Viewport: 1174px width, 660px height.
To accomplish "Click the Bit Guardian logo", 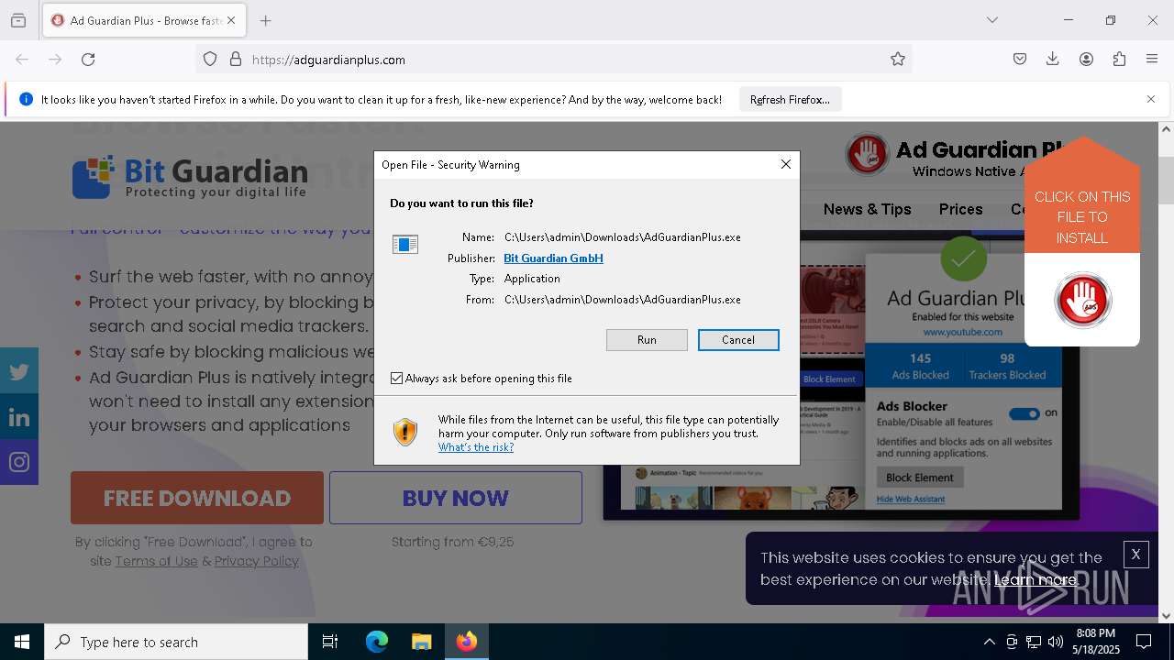I will tap(190, 177).
